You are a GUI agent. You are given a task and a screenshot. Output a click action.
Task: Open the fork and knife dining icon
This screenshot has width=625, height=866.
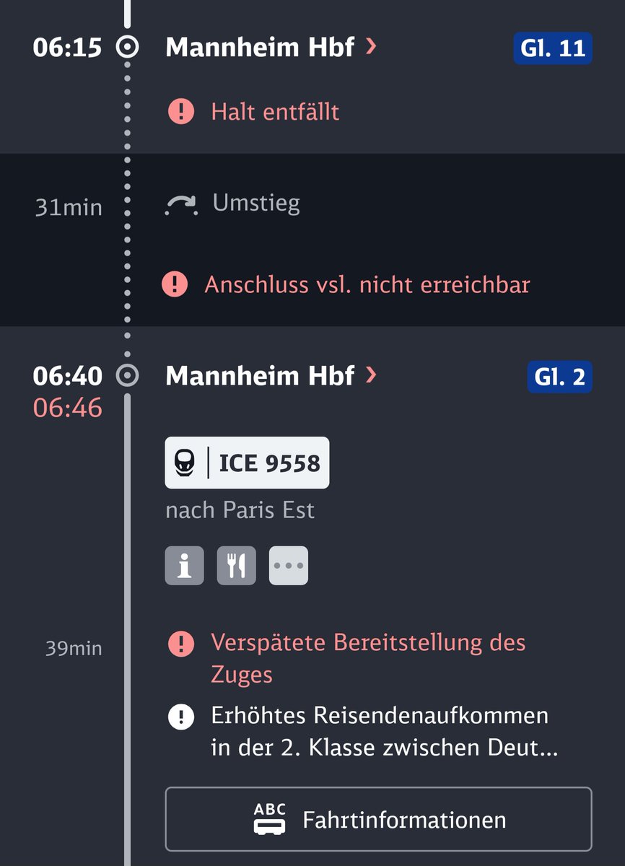pyautogui.click(x=237, y=565)
